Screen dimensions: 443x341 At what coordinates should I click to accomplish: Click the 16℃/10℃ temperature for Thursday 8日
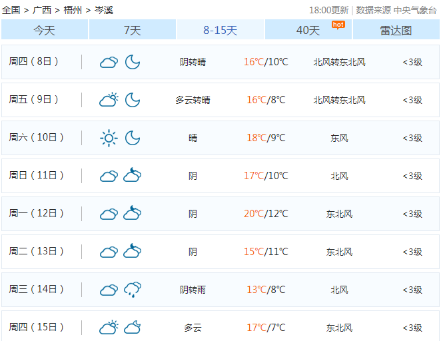tap(265, 62)
